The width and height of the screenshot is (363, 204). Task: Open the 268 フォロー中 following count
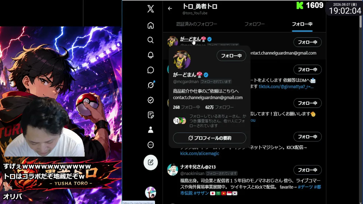(x=186, y=107)
